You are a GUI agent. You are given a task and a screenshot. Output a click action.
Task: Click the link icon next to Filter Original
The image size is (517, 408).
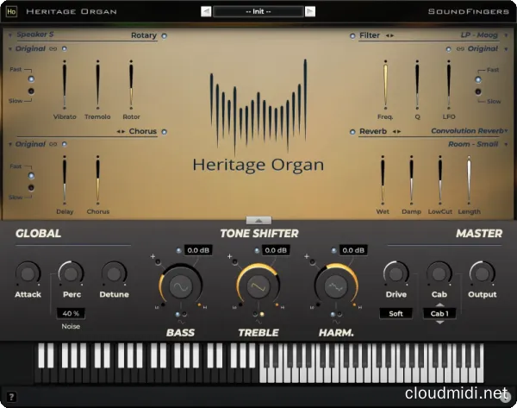click(x=460, y=49)
